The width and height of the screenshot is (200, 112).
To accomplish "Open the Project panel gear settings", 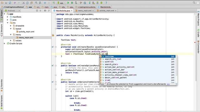I will (x=45, y=11).
